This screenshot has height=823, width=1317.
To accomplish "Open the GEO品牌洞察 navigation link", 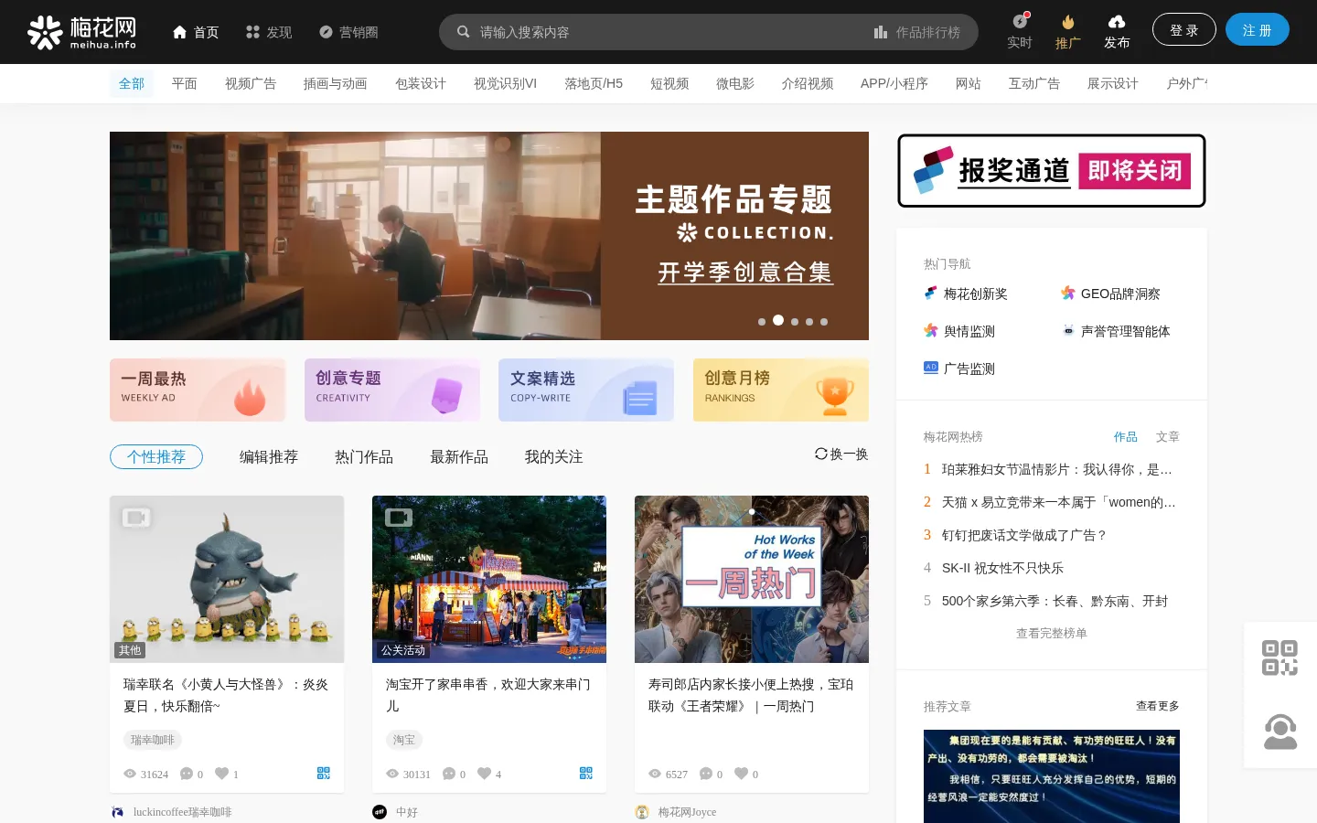I will point(1110,294).
